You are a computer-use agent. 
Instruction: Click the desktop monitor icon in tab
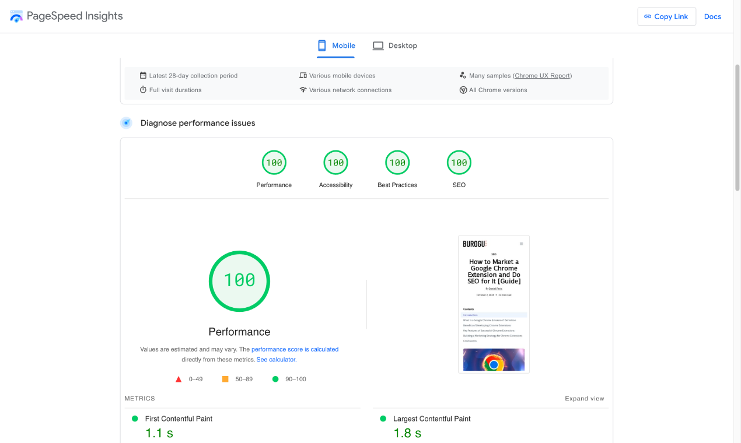point(378,45)
